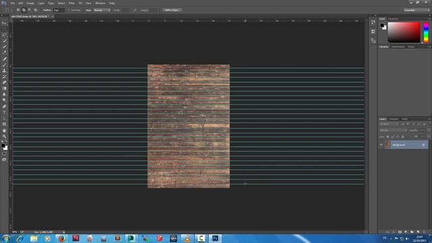Click the Refine Edge button

(x=172, y=10)
